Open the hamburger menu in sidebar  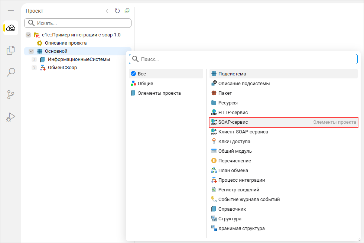coord(11,11)
